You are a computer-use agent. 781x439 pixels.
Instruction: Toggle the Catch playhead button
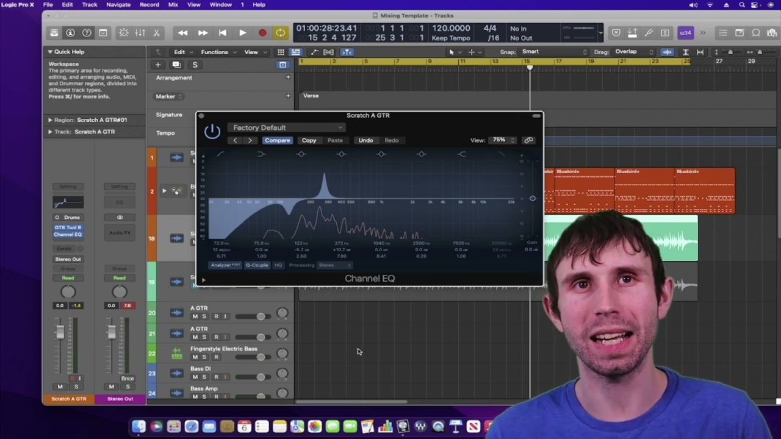pos(347,52)
